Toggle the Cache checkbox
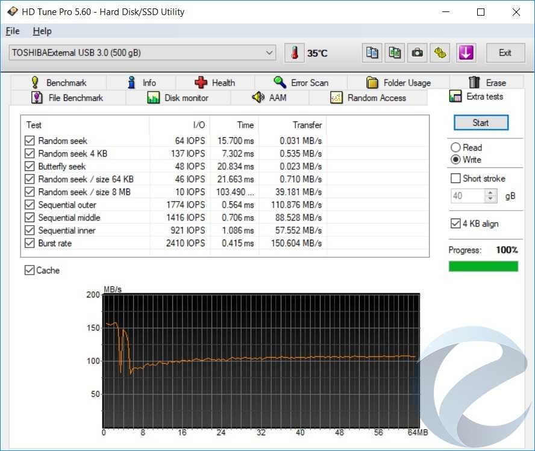The width and height of the screenshot is (535, 451). [x=30, y=270]
